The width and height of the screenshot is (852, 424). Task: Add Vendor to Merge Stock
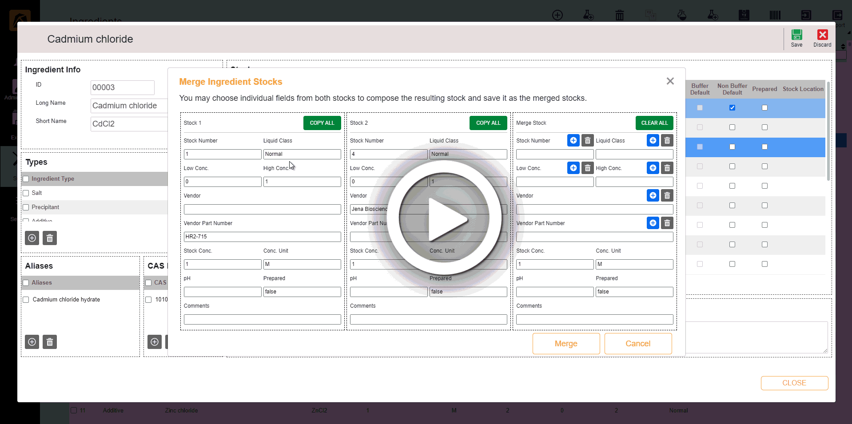(653, 196)
